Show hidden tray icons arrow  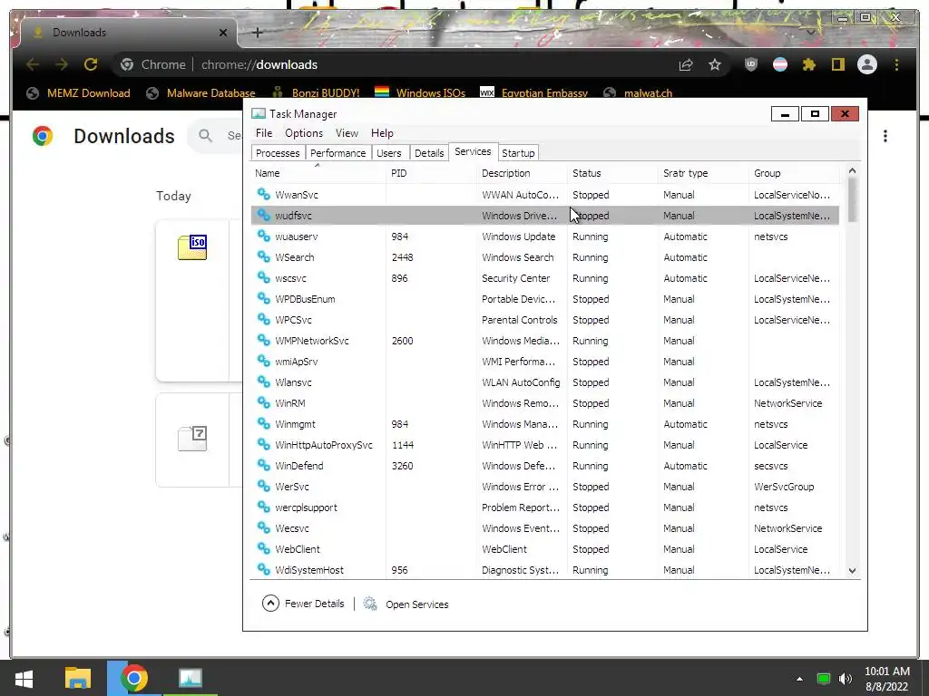tap(799, 679)
